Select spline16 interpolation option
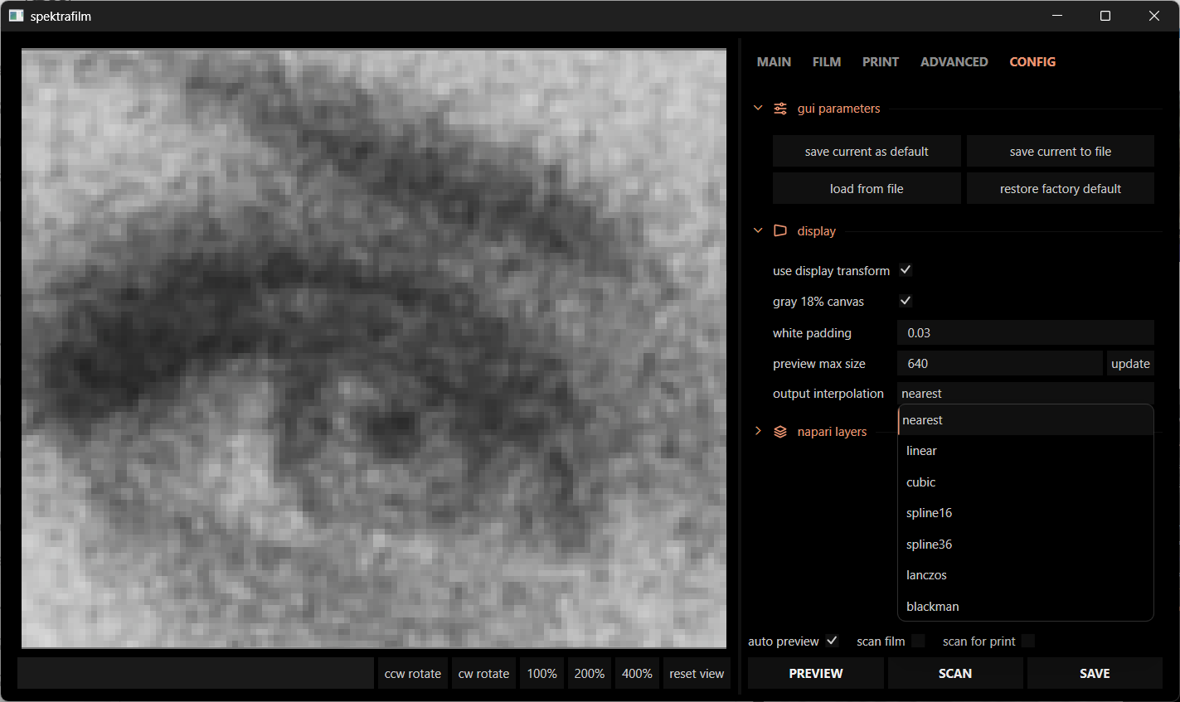1180x702 pixels. (1026, 513)
